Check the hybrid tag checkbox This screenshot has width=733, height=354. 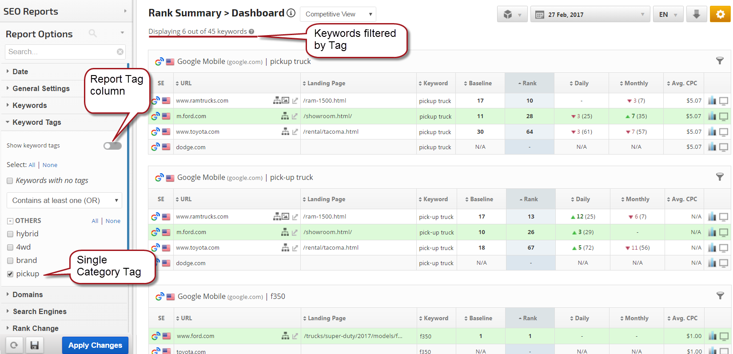(x=10, y=234)
